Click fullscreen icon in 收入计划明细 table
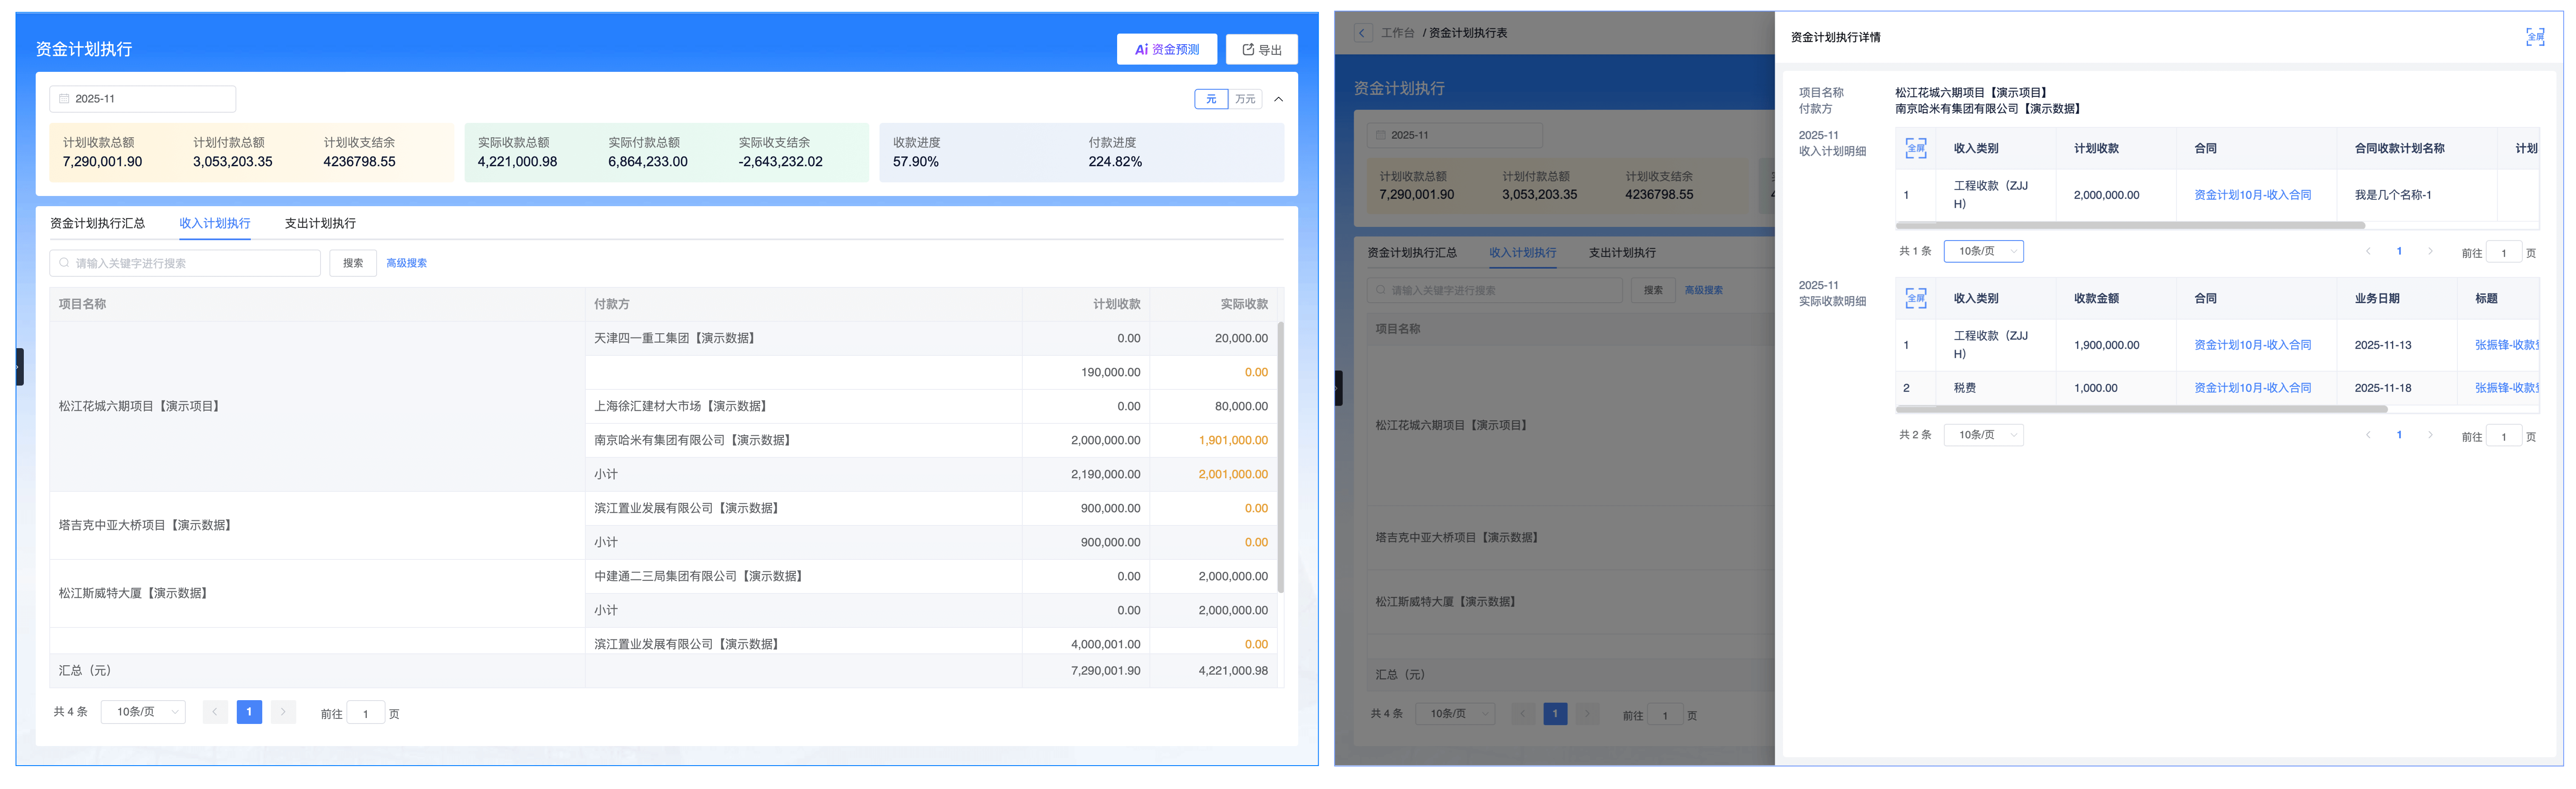 coord(1915,148)
